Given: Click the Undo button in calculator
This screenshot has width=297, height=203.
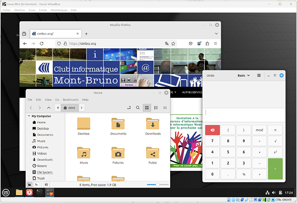Looking at the screenshot, I should (x=211, y=75).
